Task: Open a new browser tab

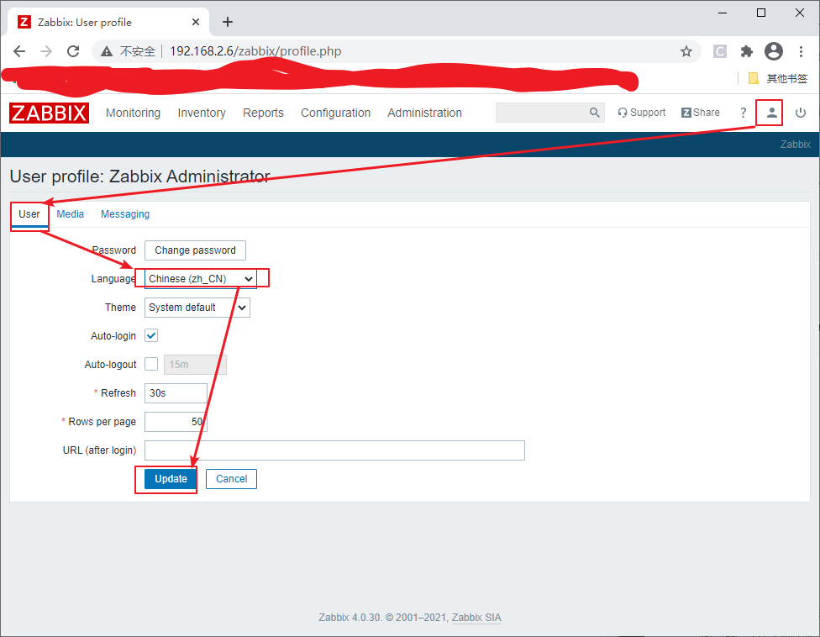Action: (x=228, y=22)
